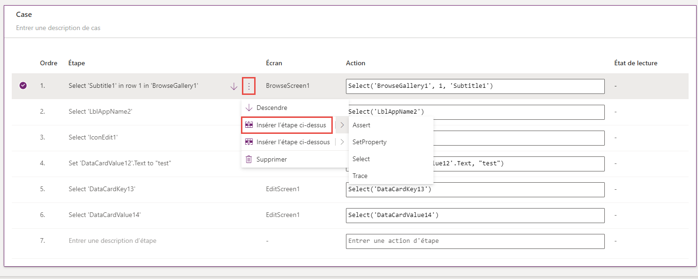Select step Set 'DataCardValue12'.Text to "test"
698x279 pixels.
[120, 163]
